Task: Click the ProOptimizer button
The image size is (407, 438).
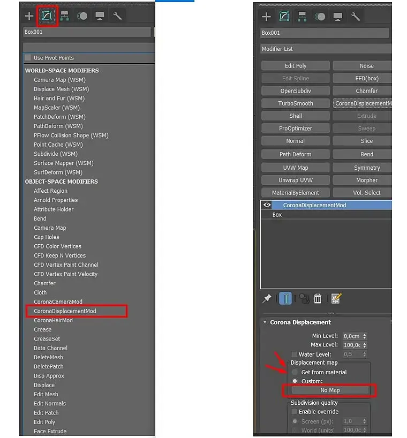Action: click(296, 129)
